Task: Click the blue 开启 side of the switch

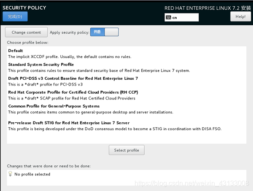Action: (97, 32)
